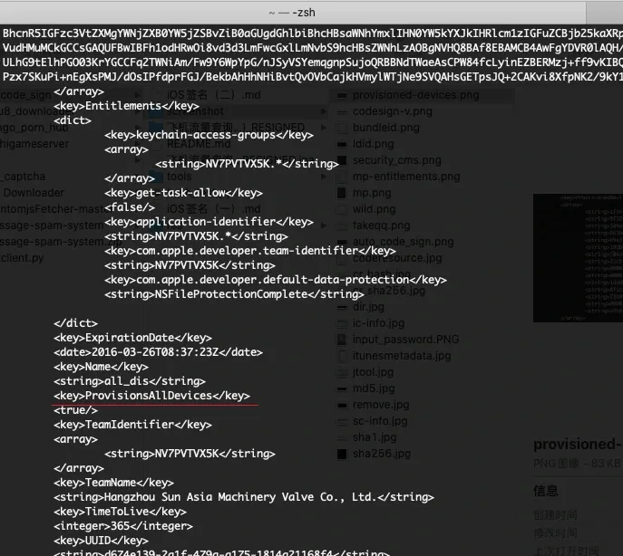Click the ExpirationDate key line in terminal

pos(132,338)
